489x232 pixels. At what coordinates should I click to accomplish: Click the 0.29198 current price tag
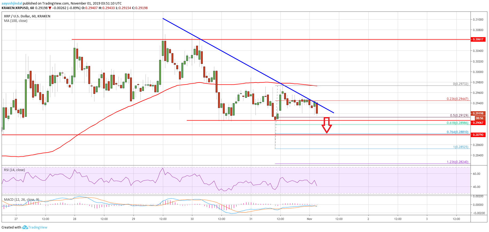click(x=478, y=113)
